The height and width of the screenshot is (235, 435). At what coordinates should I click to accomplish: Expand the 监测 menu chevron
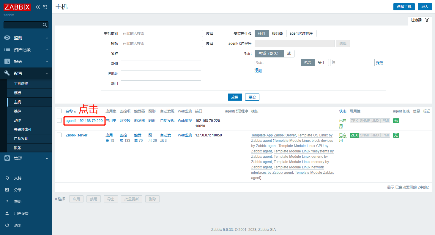click(47, 38)
